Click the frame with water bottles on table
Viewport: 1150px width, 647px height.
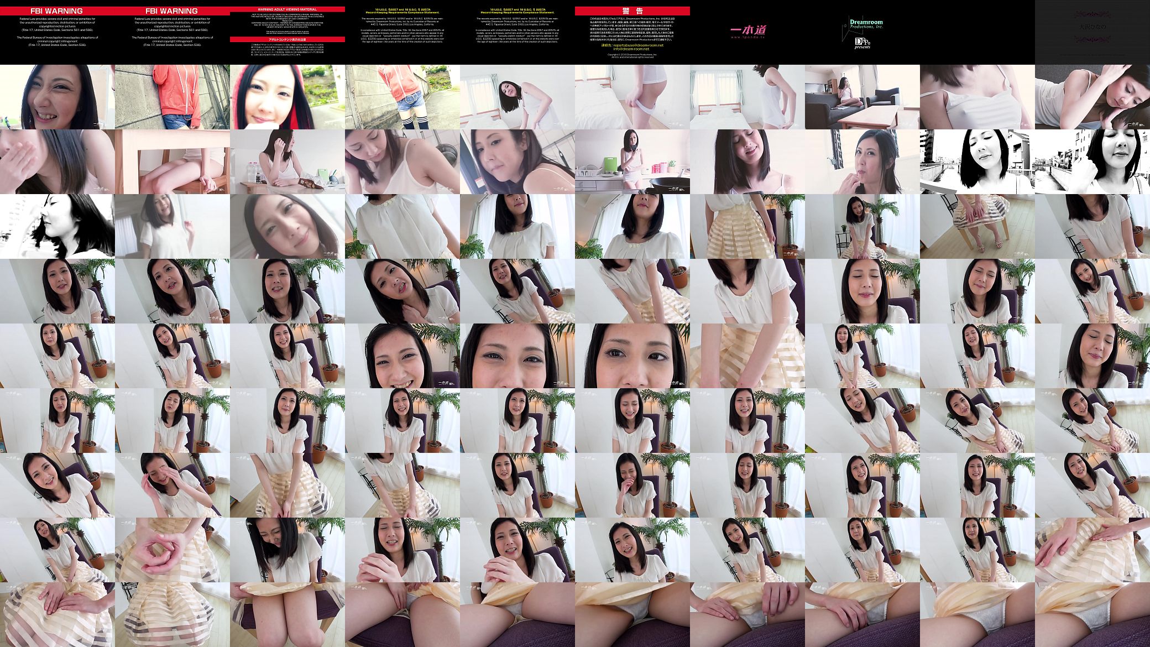tap(287, 161)
